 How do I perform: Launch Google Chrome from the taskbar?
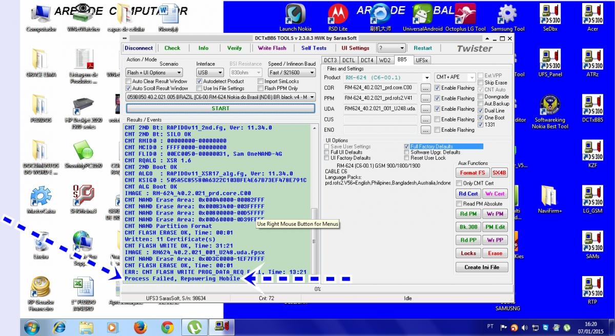(168, 327)
